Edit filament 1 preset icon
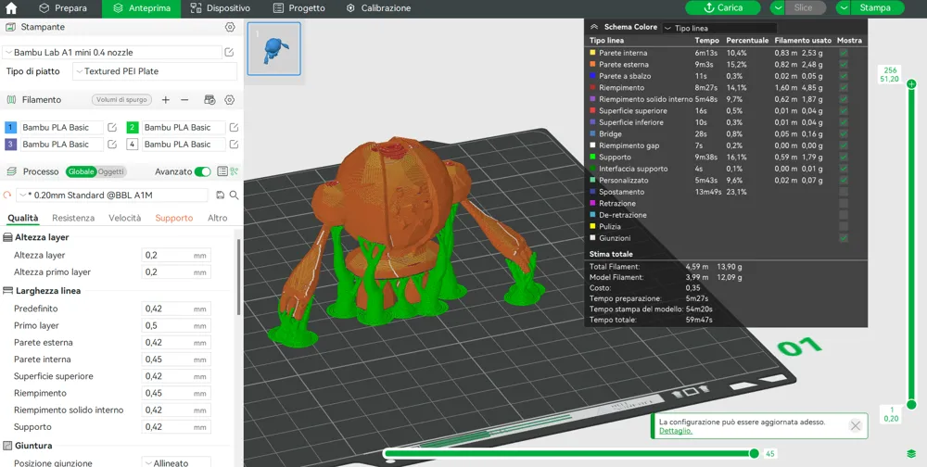This screenshot has width=927, height=467. click(x=112, y=127)
